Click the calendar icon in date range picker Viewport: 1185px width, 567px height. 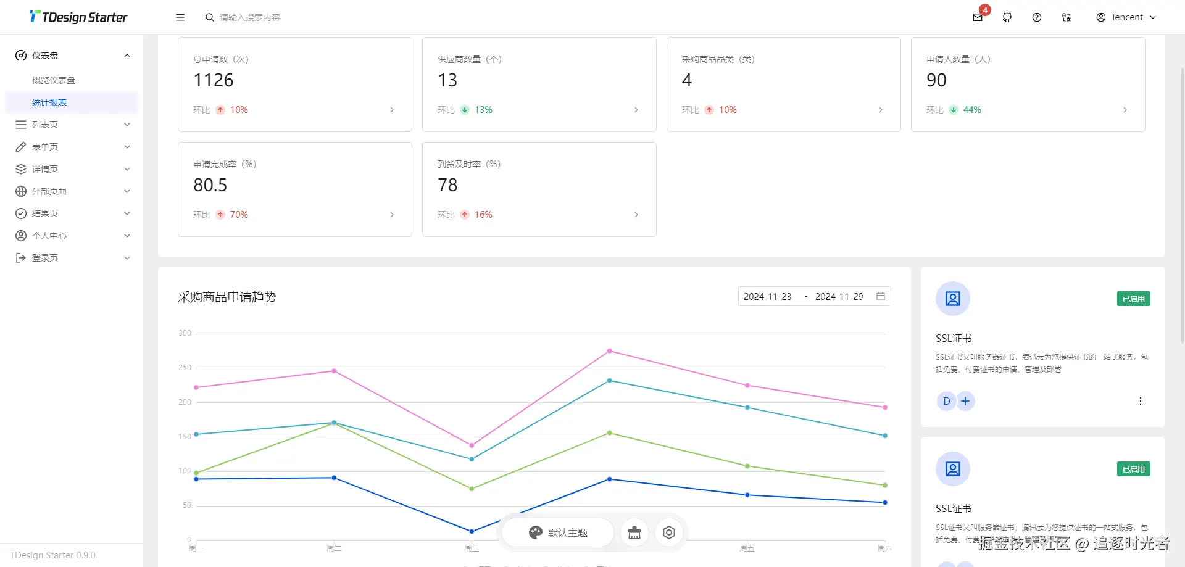[x=881, y=296]
